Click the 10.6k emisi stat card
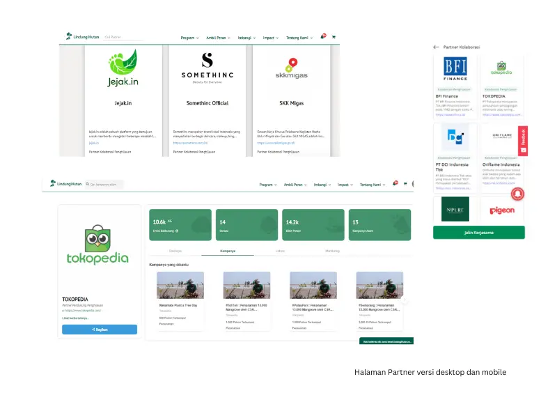The image size is (557, 418). pos(180,225)
